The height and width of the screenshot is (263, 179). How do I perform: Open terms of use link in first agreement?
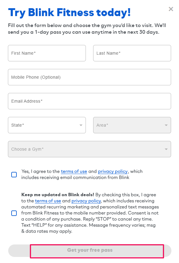click(74, 171)
